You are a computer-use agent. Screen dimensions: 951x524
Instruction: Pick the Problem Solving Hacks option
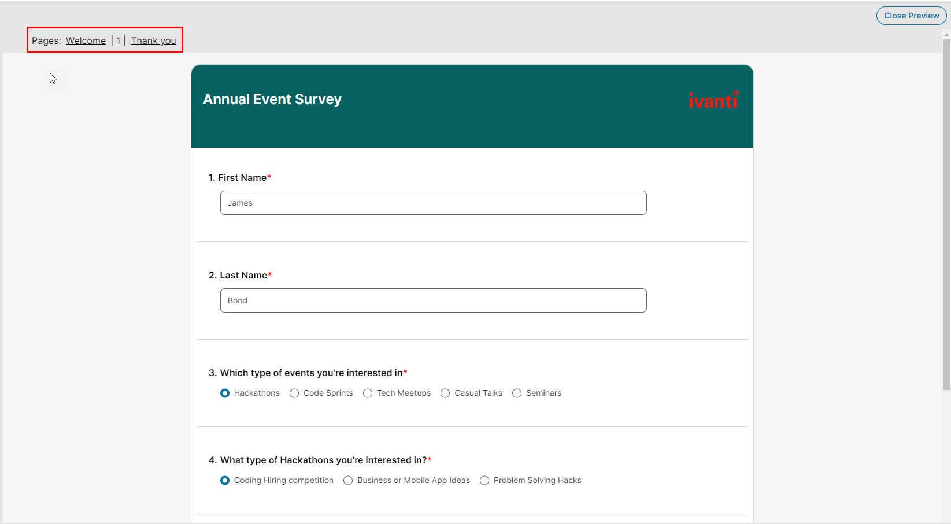[484, 481]
